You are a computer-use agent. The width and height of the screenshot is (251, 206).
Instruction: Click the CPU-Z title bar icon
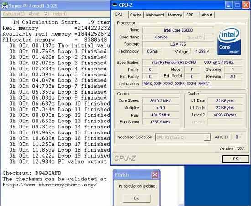pyautogui.click(x=115, y=5)
